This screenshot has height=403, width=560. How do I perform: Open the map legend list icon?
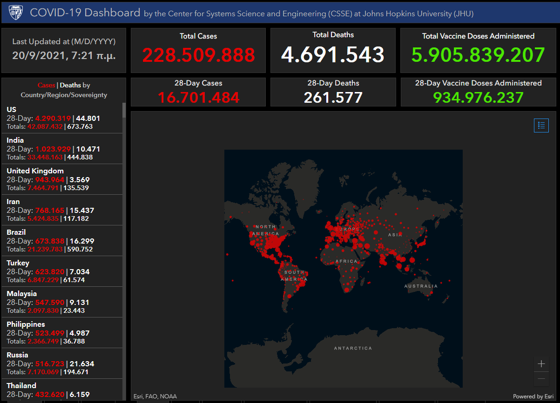click(x=541, y=125)
